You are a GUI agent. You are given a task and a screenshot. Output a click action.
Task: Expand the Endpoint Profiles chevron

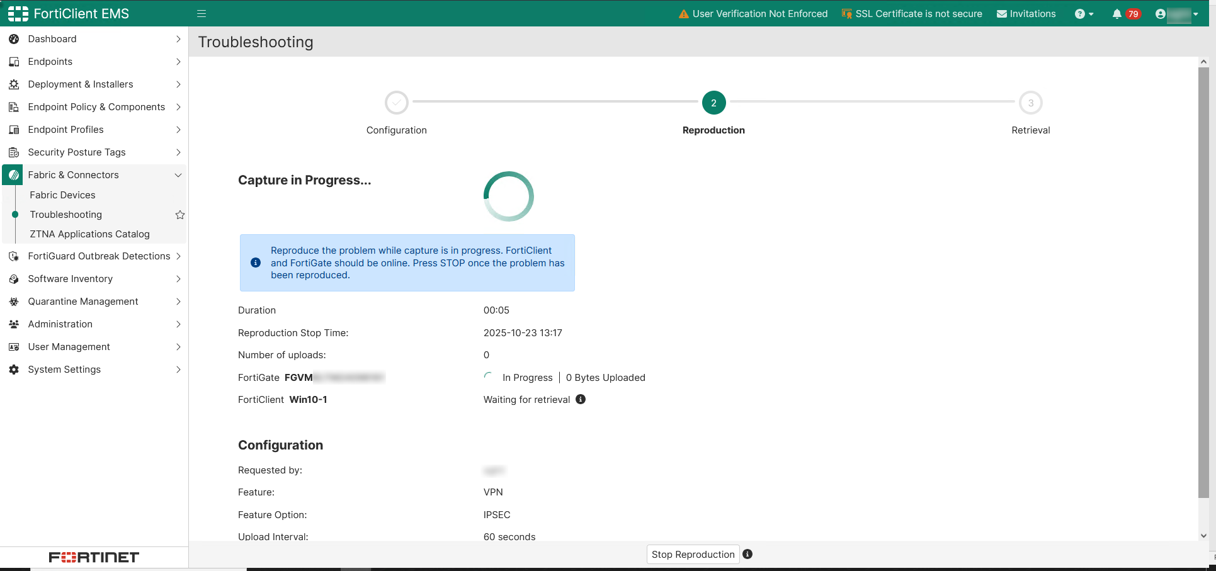pyautogui.click(x=178, y=130)
